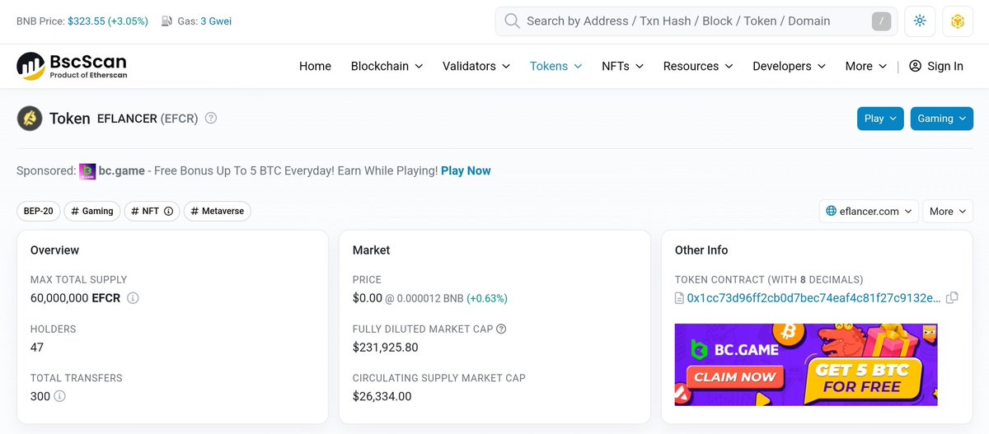This screenshot has height=434, width=989.
Task: Open the Tokens dropdown menu
Action: 555,66
